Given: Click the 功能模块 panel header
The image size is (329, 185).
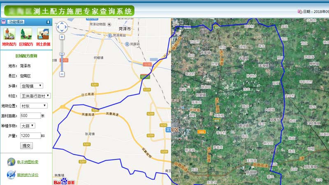Looking at the screenshot, I should [16, 22].
